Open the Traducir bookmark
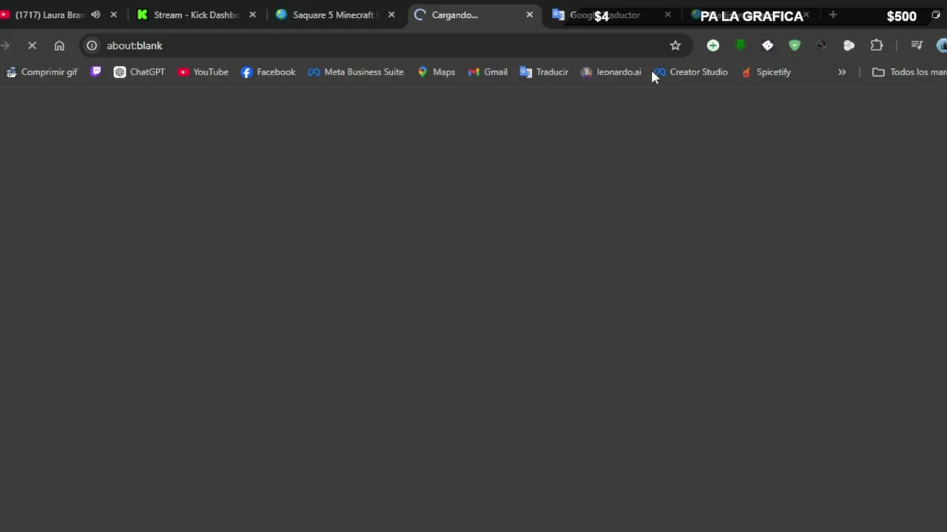 (x=544, y=72)
